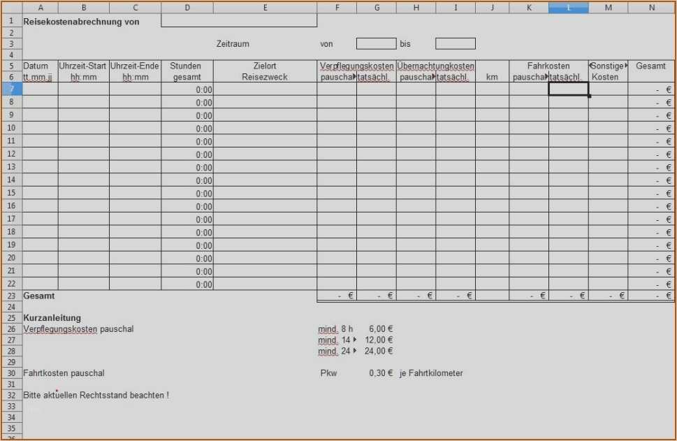Click the Verpflegungskosten header cell

[x=356, y=65]
